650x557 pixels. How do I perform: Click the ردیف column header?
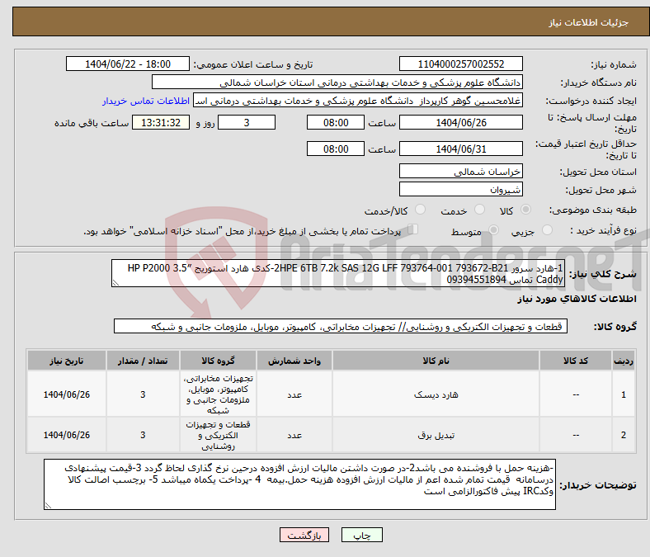click(x=623, y=361)
